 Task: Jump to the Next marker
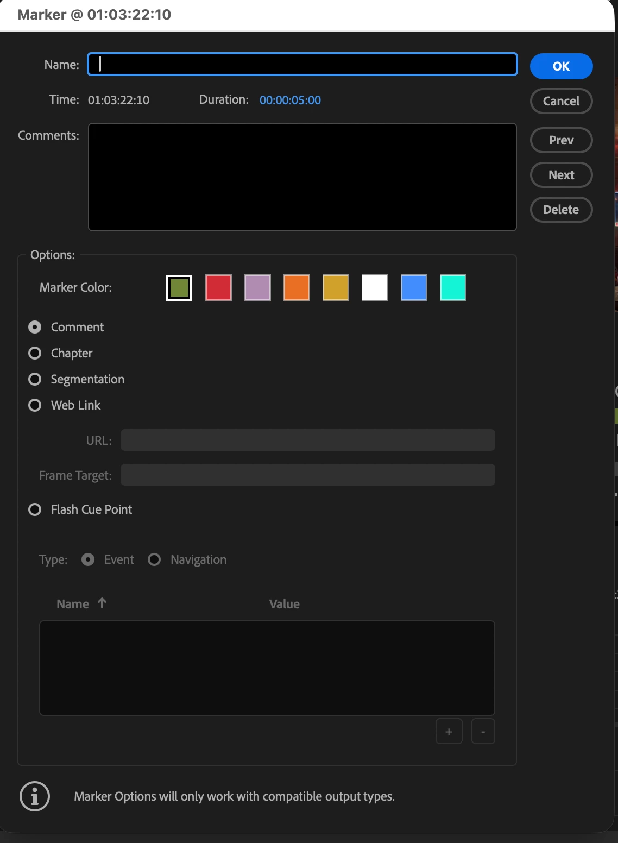click(561, 175)
